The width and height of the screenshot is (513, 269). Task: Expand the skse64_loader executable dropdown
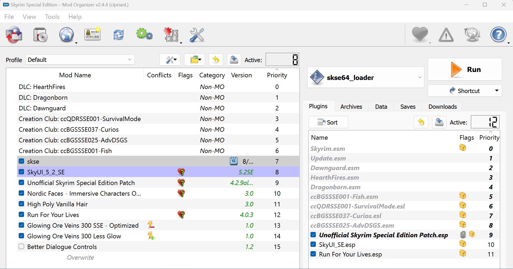click(x=419, y=77)
